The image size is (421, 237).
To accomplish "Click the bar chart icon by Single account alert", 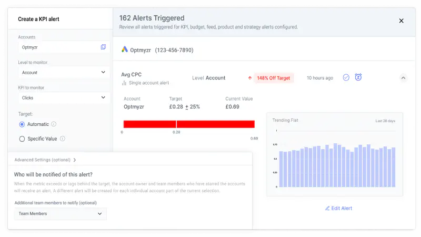I will pos(124,83).
